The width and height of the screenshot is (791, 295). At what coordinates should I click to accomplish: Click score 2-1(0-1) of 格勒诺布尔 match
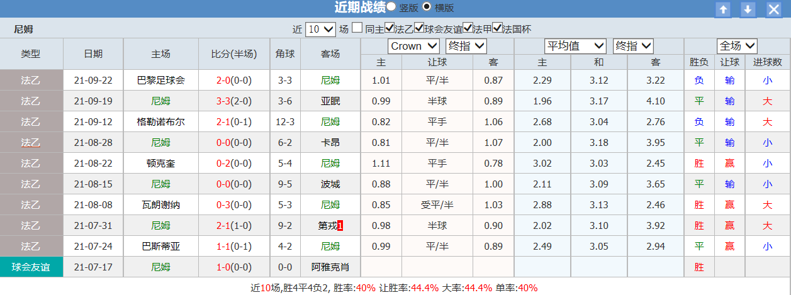tap(234, 122)
